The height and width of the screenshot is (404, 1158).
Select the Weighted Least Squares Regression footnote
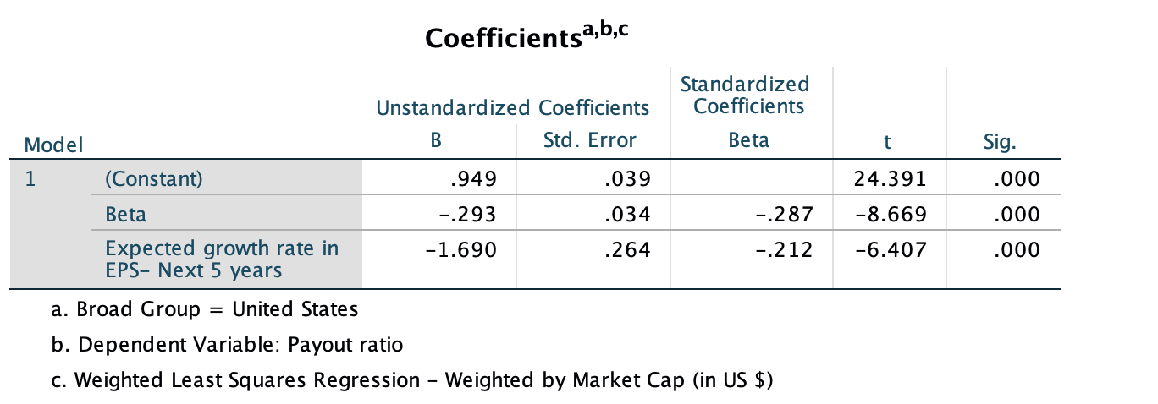[x=412, y=380]
